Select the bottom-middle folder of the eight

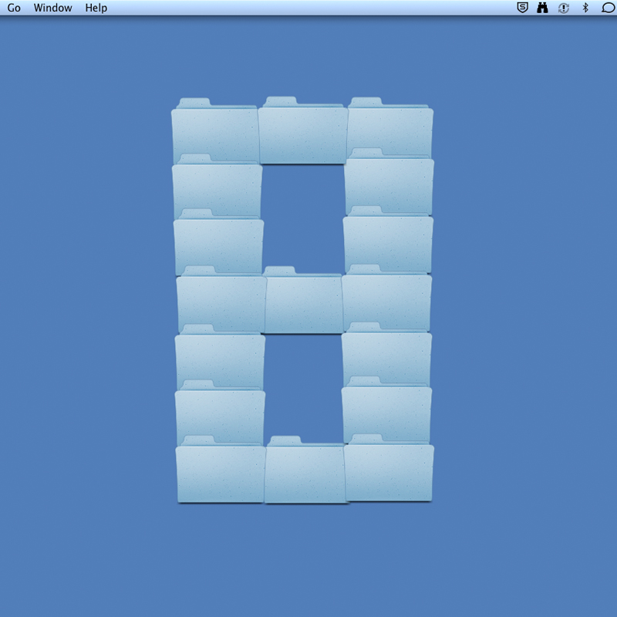305,470
